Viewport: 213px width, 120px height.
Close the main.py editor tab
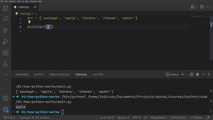[x=35, y=7]
